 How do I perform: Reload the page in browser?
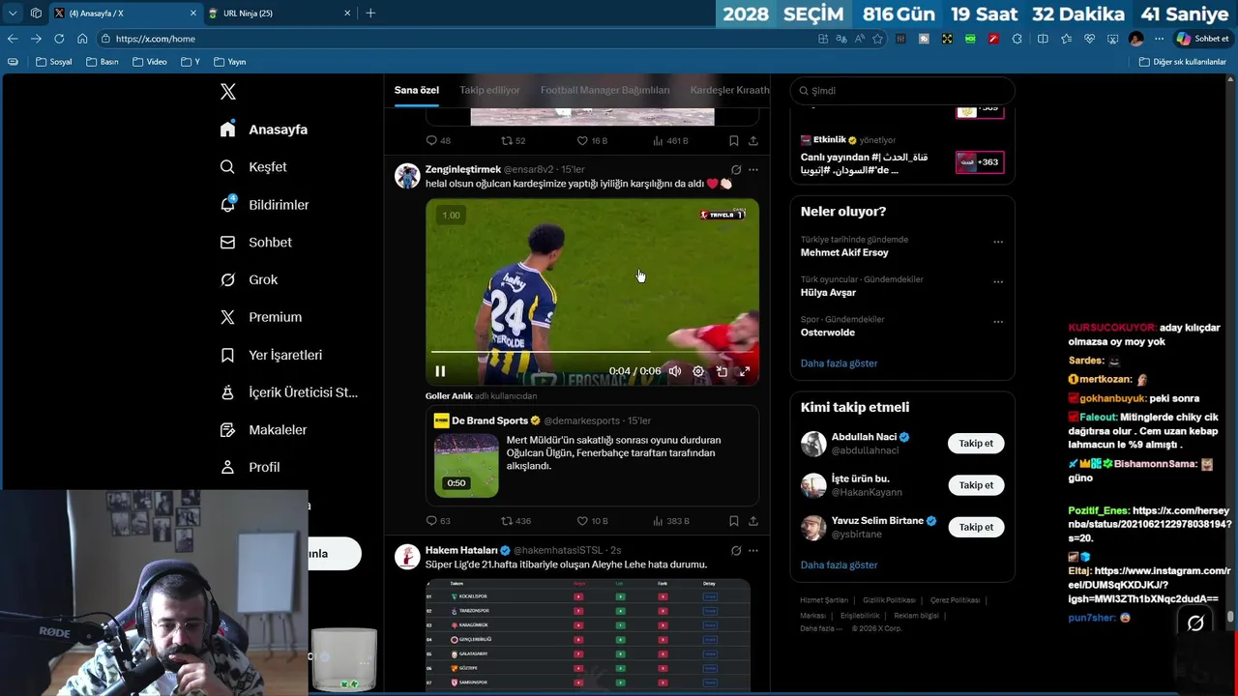coord(59,39)
